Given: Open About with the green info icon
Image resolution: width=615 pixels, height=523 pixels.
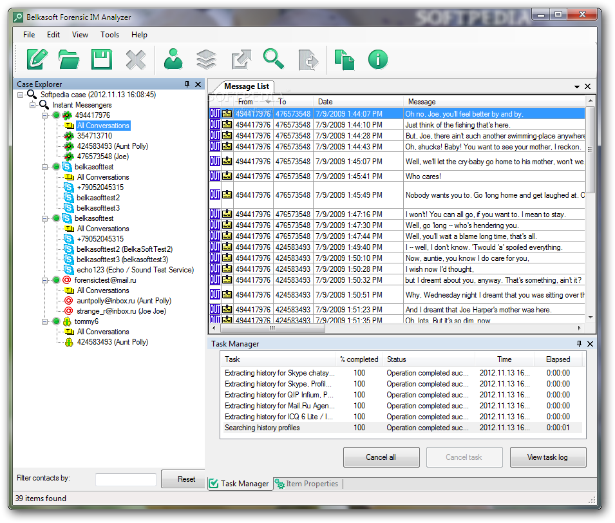Looking at the screenshot, I should 378,59.
